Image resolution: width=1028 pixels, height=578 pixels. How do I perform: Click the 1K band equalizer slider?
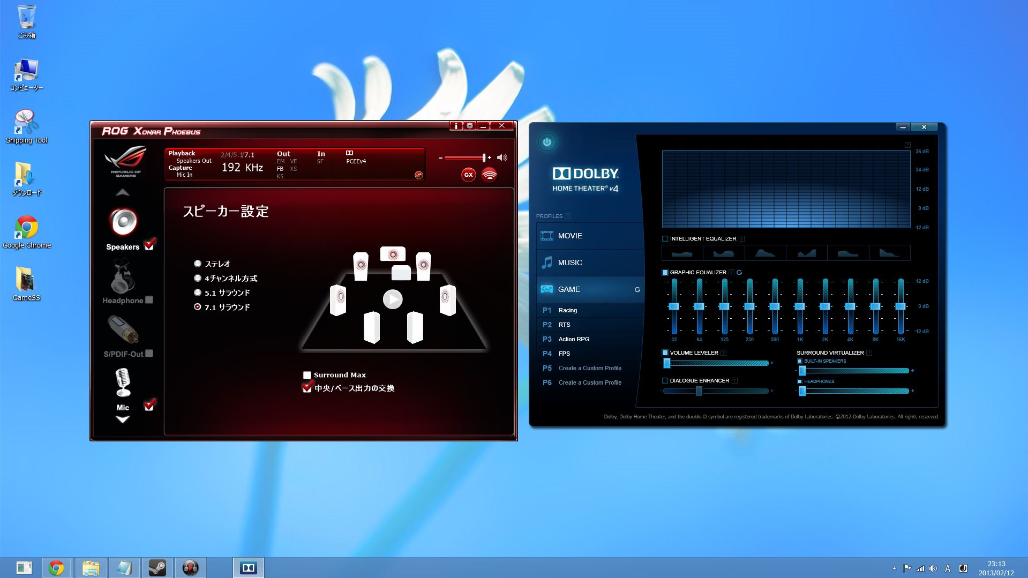click(800, 306)
